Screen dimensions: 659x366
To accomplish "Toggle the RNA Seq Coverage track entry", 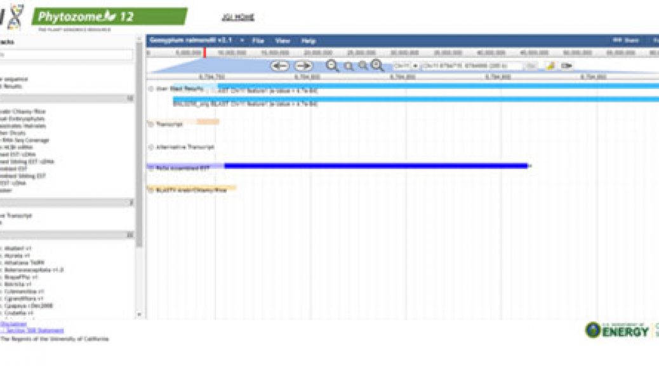I will 24,140.
